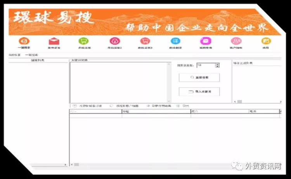Click the 导入关键词 import keywords button
The image size is (291, 179).
click(199, 91)
